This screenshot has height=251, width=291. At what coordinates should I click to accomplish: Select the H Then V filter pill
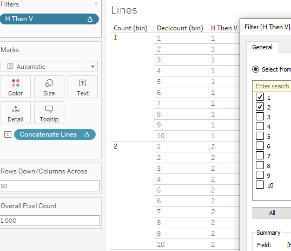click(49, 19)
